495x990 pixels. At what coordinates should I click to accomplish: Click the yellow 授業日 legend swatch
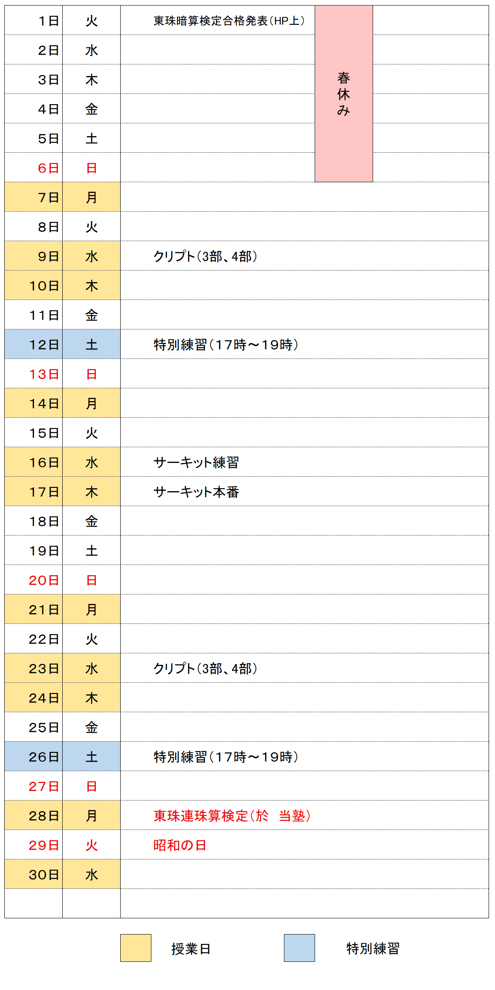click(x=136, y=948)
